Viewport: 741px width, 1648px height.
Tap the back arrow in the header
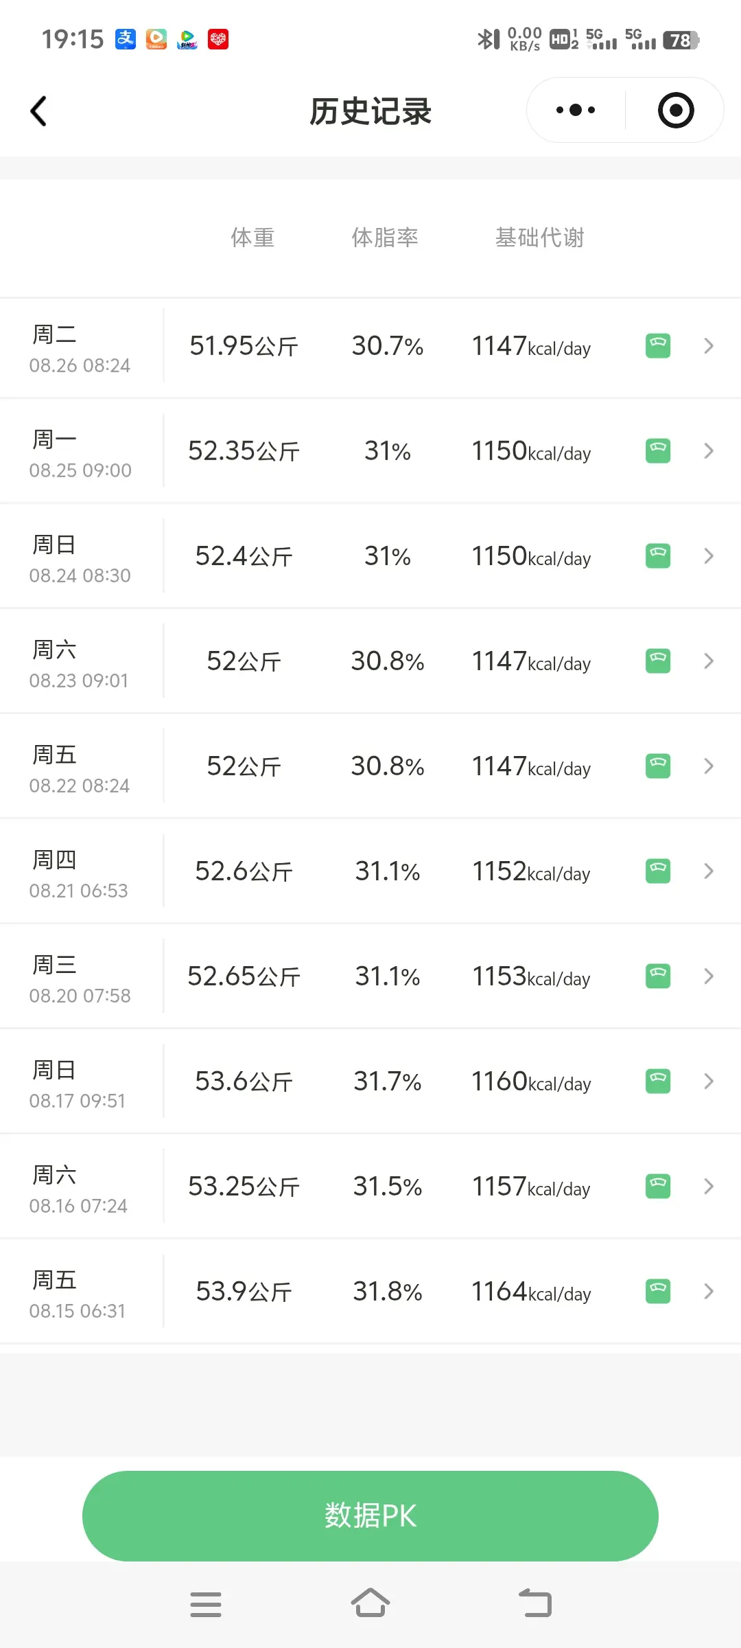click(x=38, y=111)
